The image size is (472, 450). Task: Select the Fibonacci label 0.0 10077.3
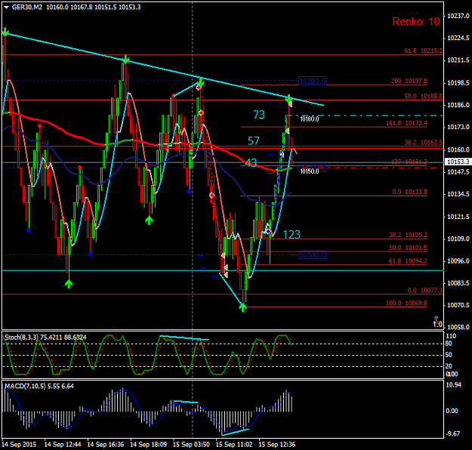[425, 291]
